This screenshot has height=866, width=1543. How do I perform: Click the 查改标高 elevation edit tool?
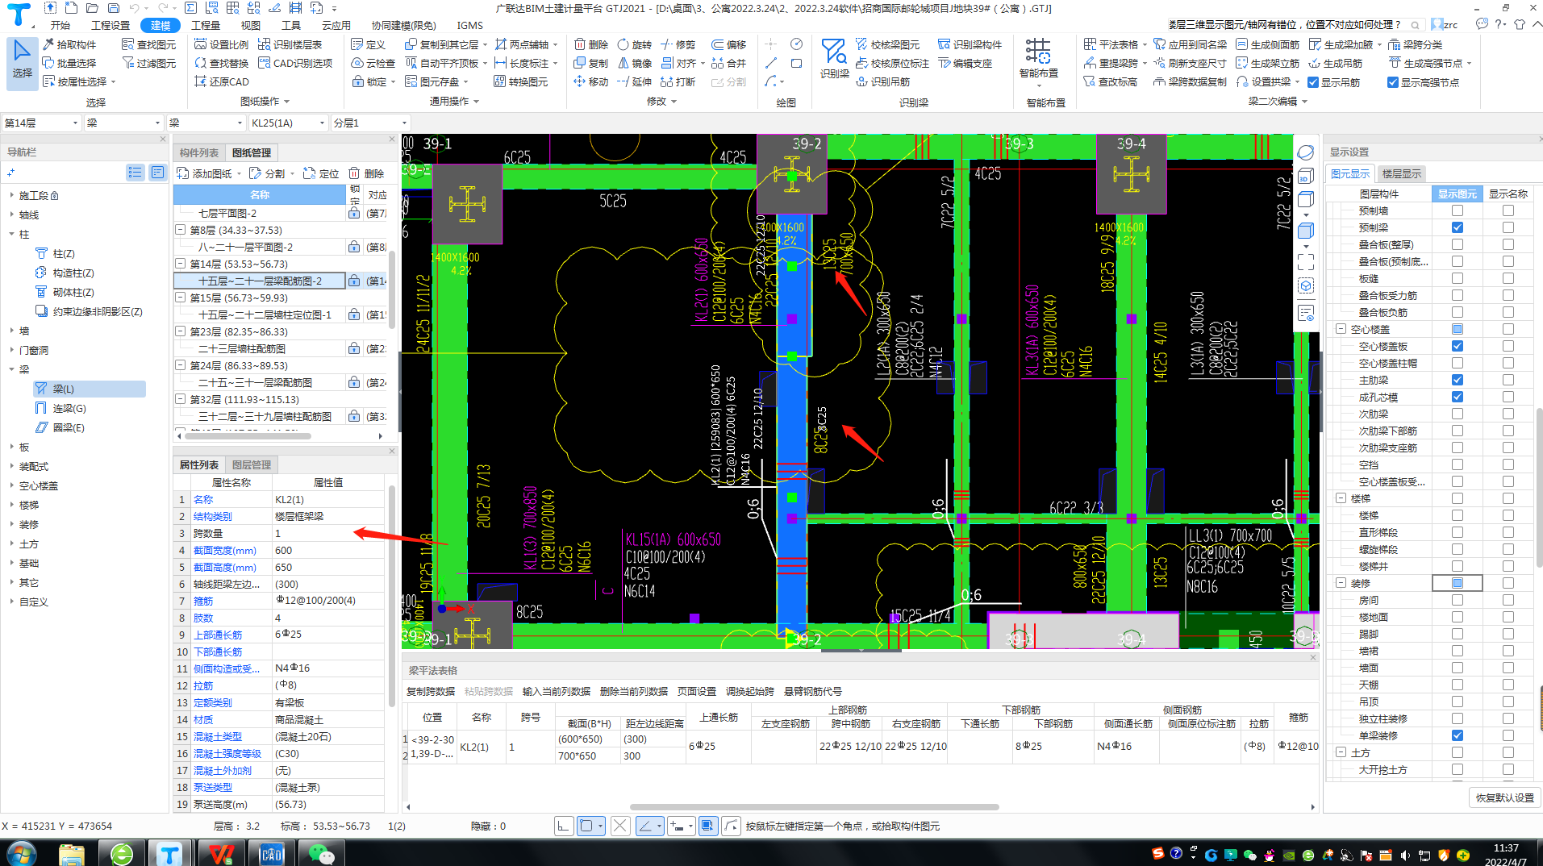(x=1110, y=81)
